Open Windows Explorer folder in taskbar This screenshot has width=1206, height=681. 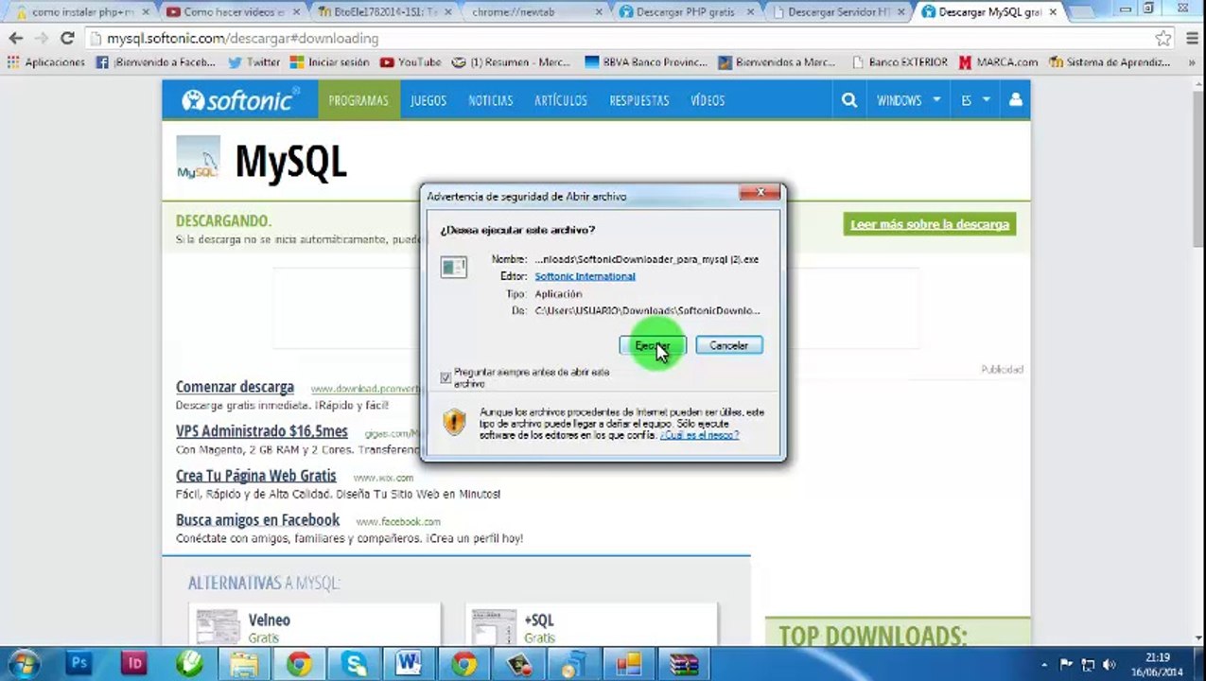tap(244, 664)
